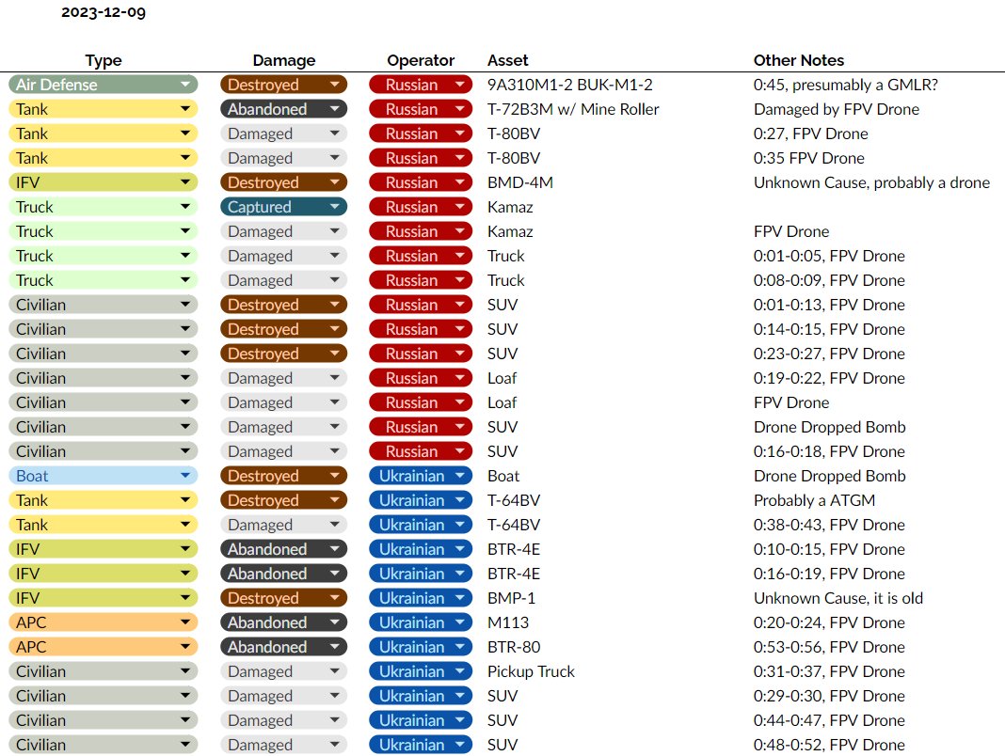Screen dimensions: 1005x756
Task: Click the Type column header
Action: coord(104,60)
